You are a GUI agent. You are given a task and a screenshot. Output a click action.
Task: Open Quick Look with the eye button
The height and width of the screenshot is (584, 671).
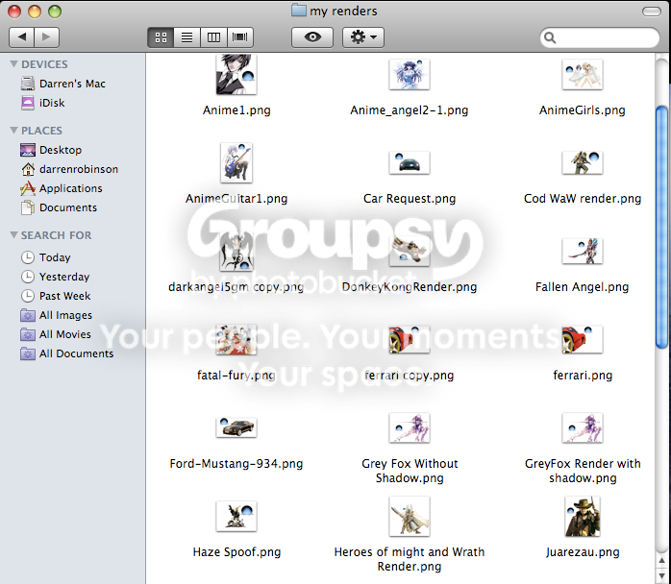tap(312, 37)
